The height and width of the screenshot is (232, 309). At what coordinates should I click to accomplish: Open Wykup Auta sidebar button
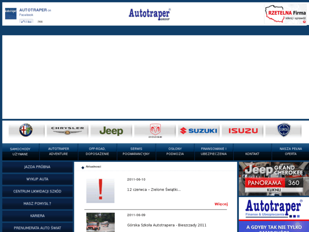(x=37, y=179)
